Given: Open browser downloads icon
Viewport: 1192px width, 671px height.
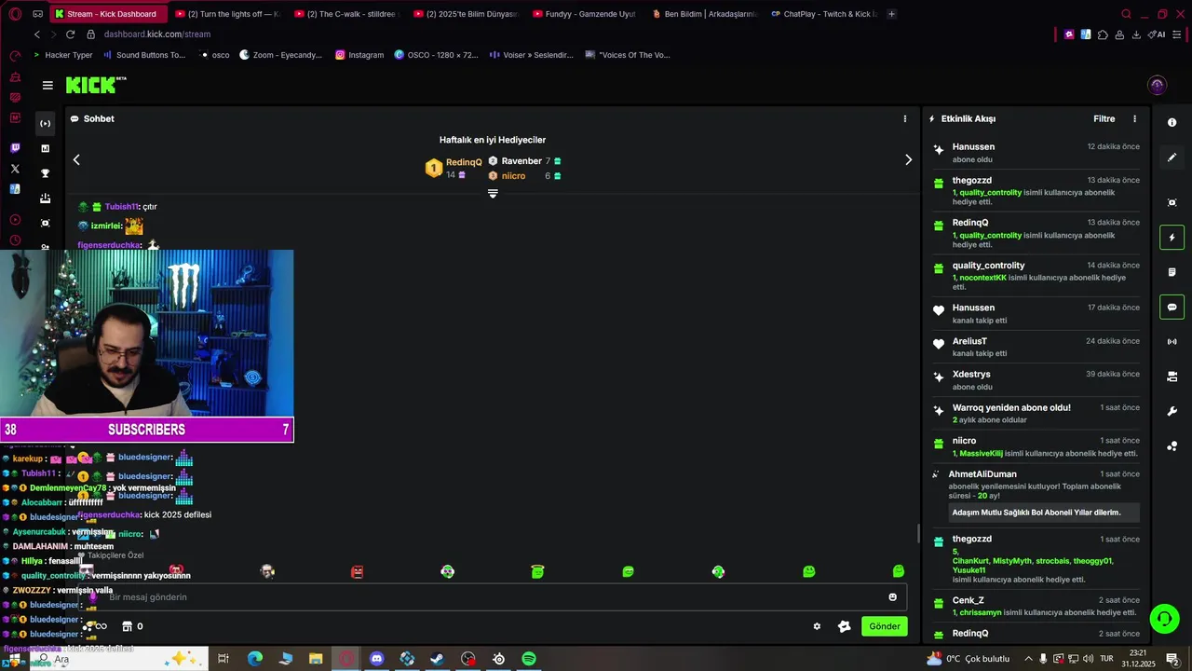Looking at the screenshot, I should [1136, 34].
